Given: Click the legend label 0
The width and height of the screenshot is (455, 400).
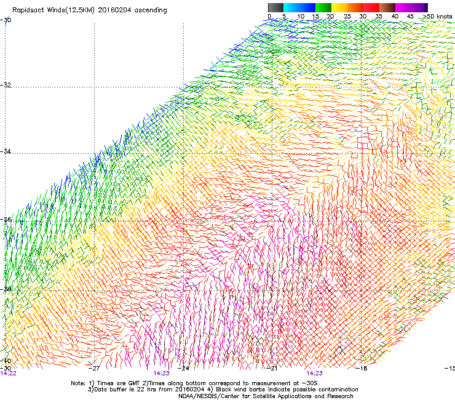Looking at the screenshot, I should [269, 16].
